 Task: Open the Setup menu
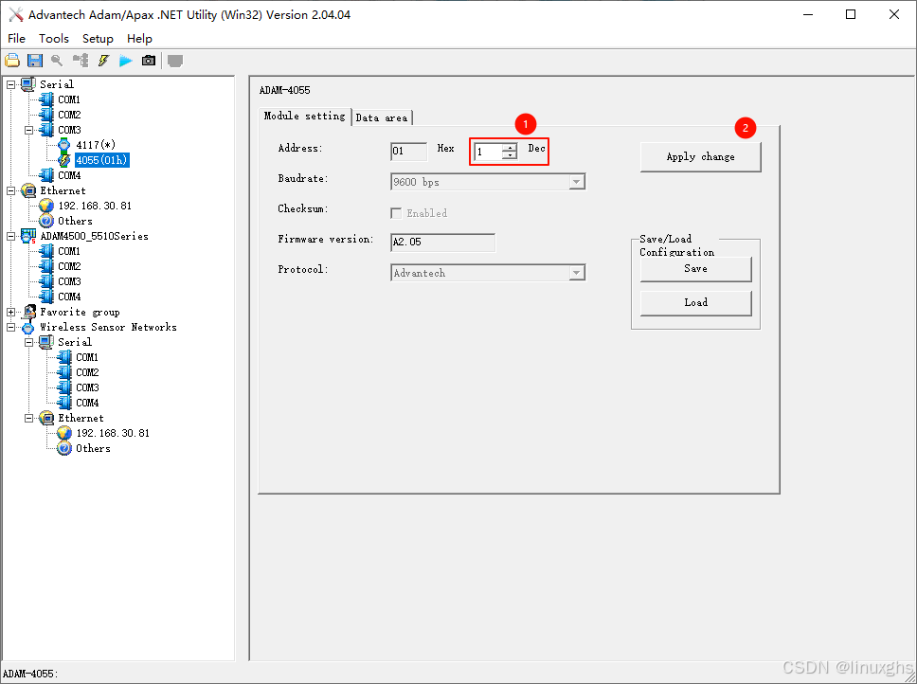coord(98,39)
